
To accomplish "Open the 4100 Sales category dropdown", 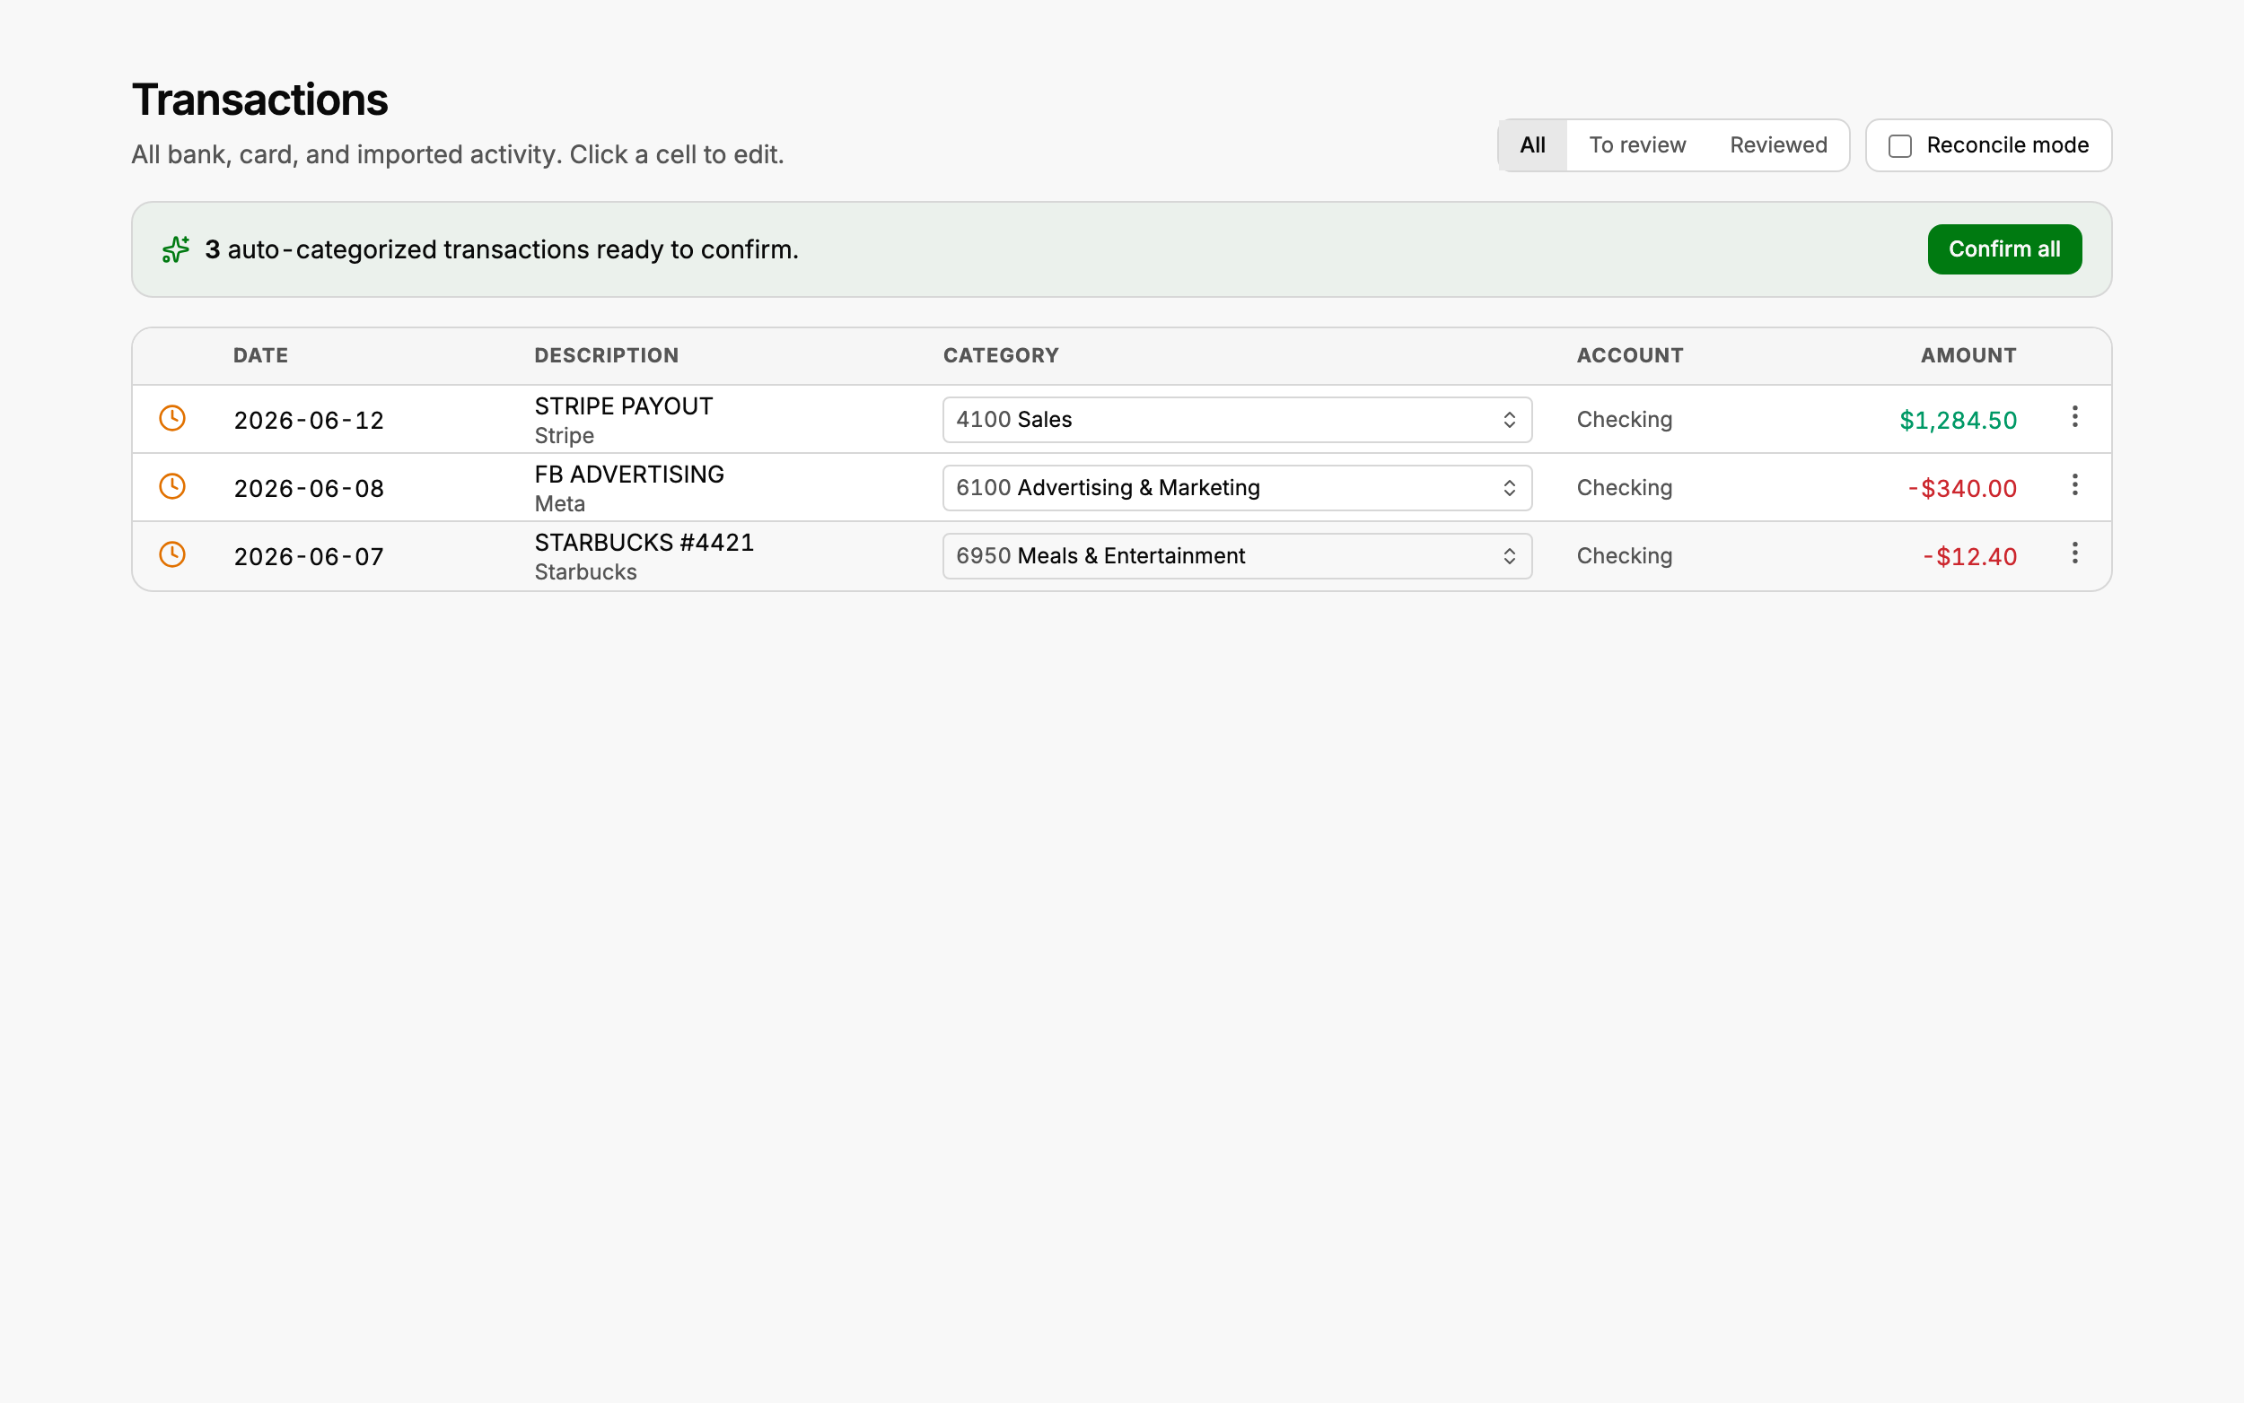I will (x=1237, y=420).
